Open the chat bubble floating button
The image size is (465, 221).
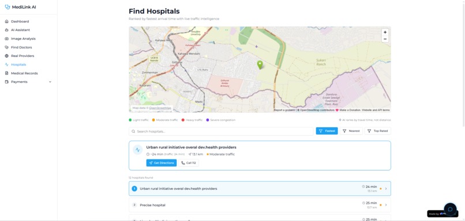[450, 209]
